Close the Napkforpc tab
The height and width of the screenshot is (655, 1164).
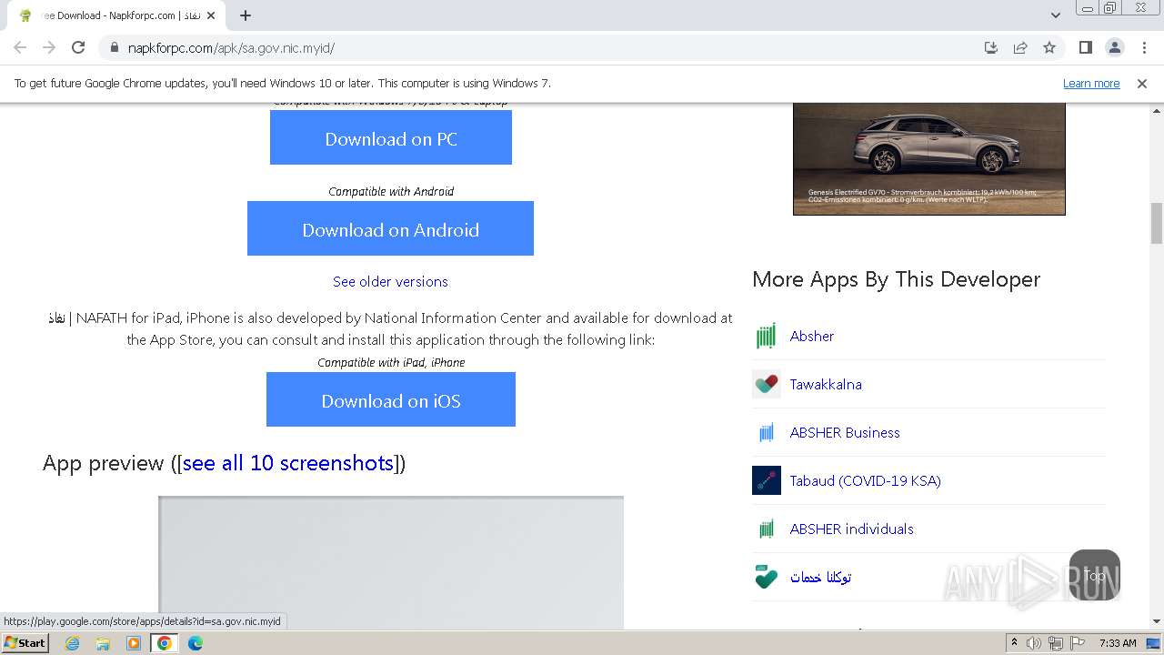pyautogui.click(x=211, y=15)
